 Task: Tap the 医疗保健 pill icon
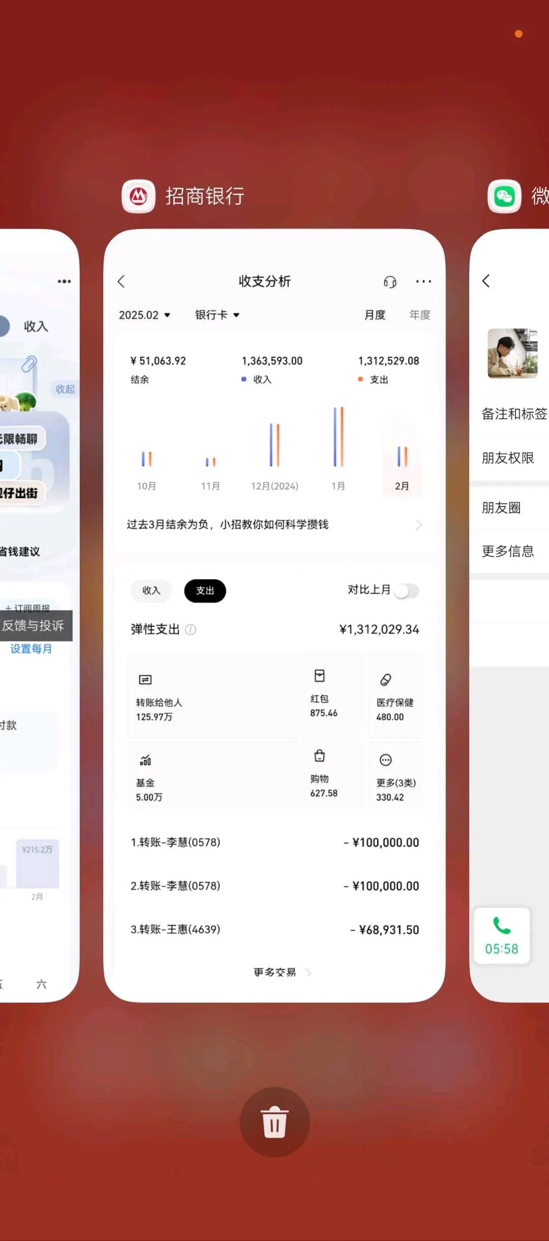(x=386, y=680)
